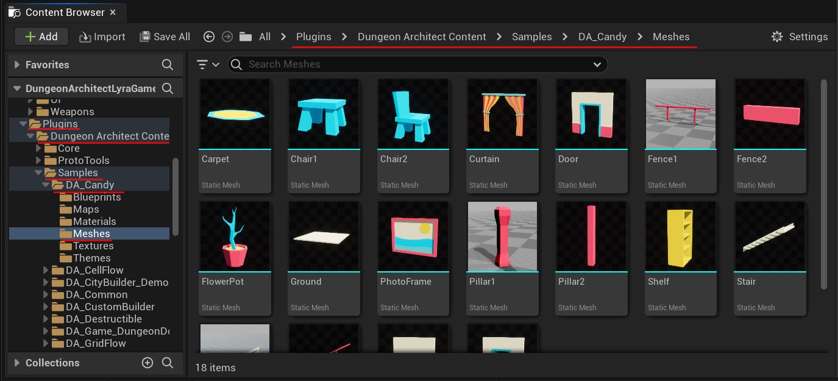
Task: Select Samples in the breadcrumb path
Action: tap(531, 37)
